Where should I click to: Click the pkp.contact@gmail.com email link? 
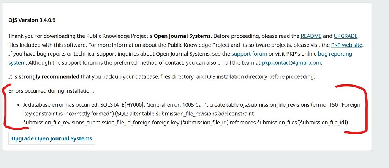[x=291, y=63]
